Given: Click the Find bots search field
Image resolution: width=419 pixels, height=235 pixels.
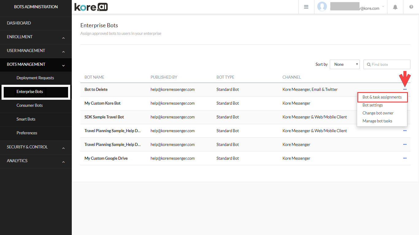Looking at the screenshot, I should 390,65.
